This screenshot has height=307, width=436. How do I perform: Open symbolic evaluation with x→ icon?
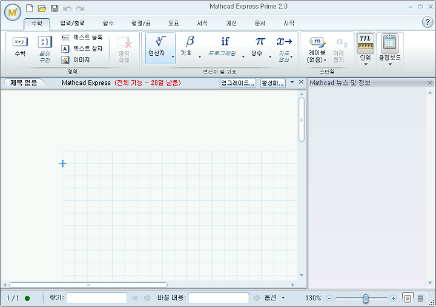[x=284, y=42]
